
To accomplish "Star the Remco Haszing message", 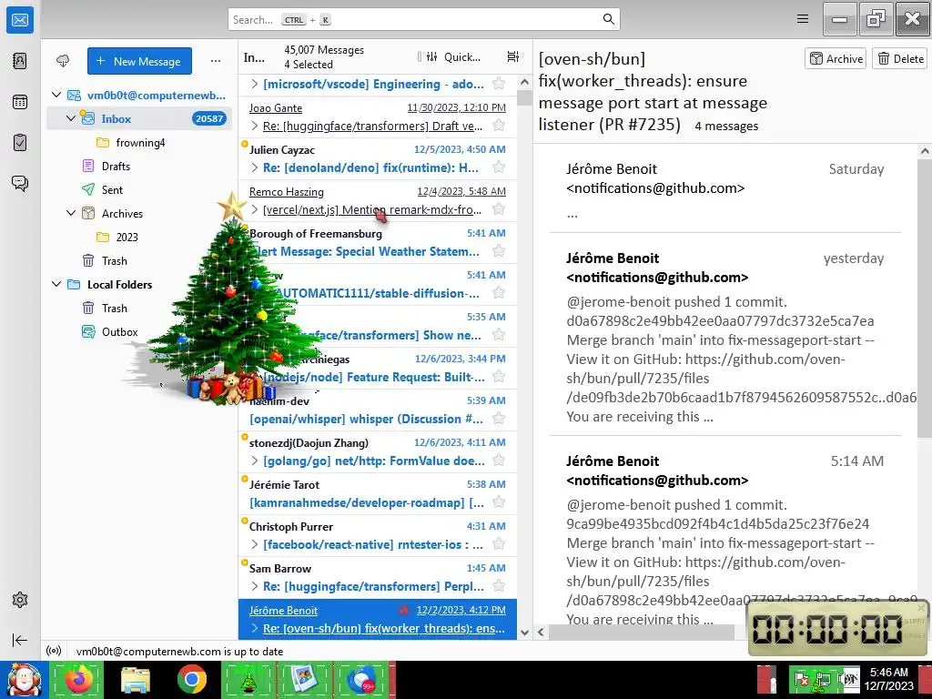I will click(499, 208).
